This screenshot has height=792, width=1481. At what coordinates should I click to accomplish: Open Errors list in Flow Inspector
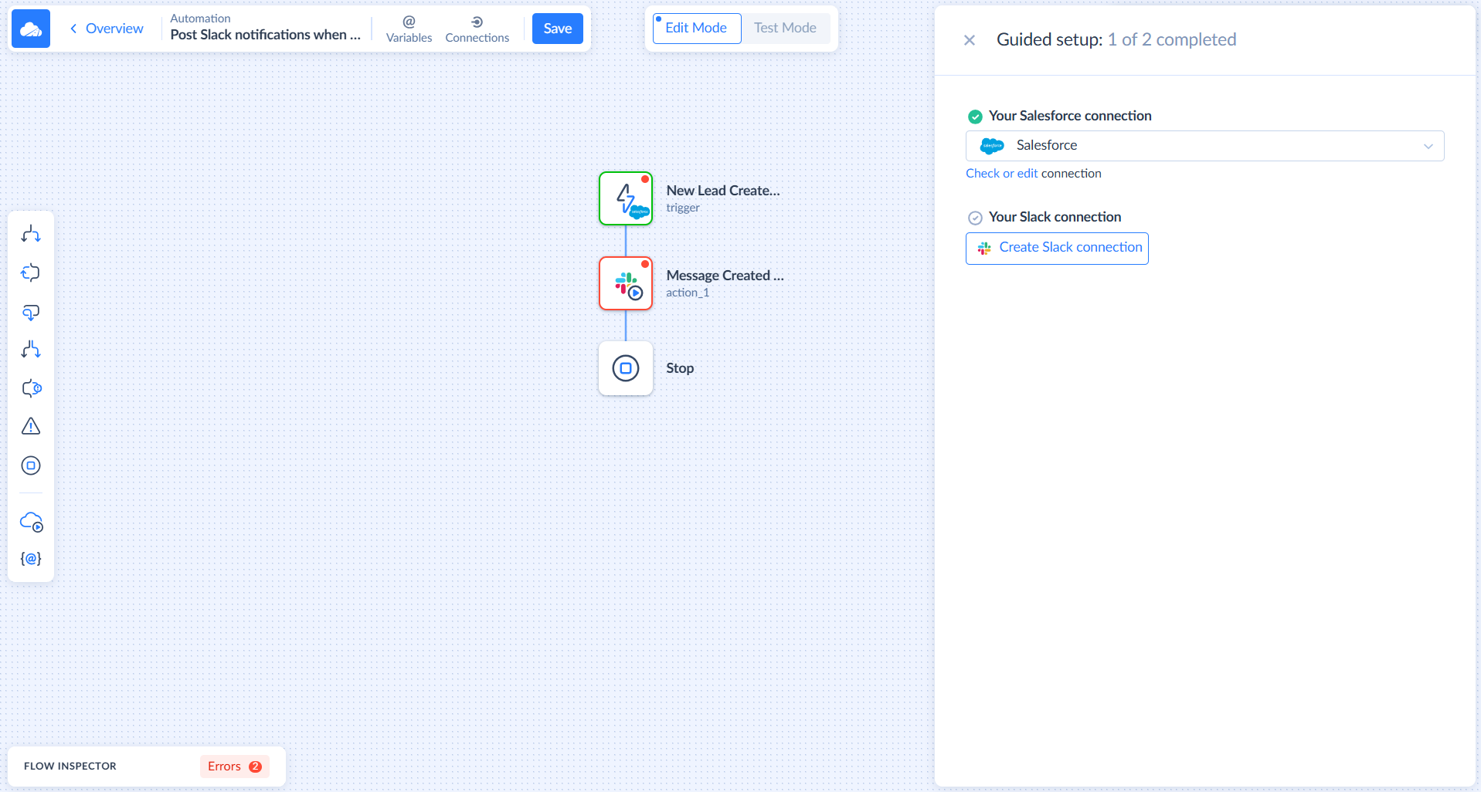point(234,767)
